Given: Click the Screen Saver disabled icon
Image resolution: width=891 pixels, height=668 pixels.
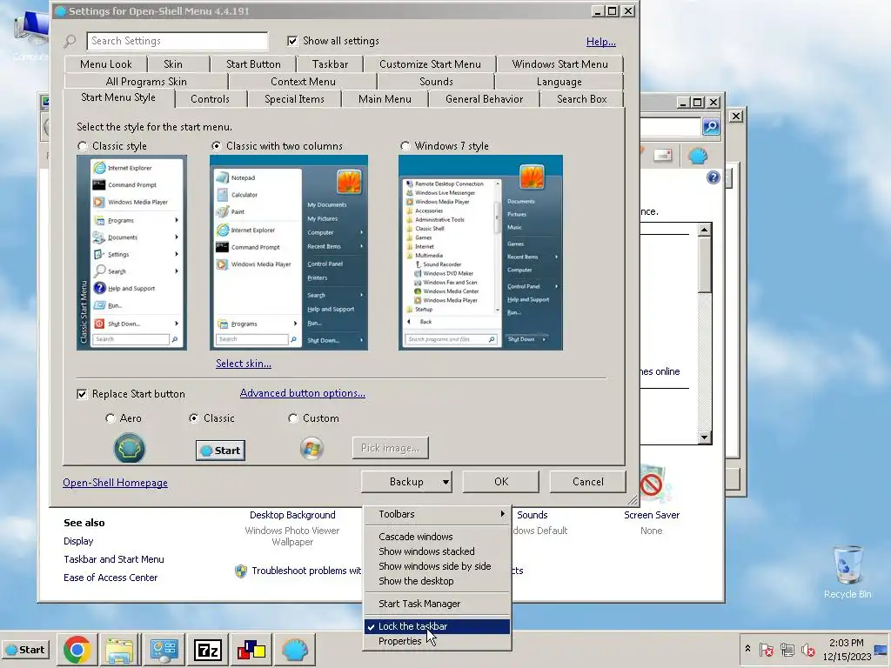Looking at the screenshot, I should coord(652,485).
